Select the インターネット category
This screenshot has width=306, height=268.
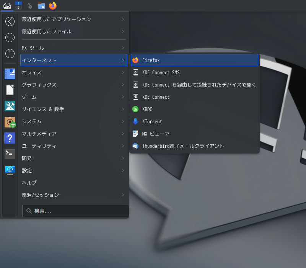click(74, 60)
